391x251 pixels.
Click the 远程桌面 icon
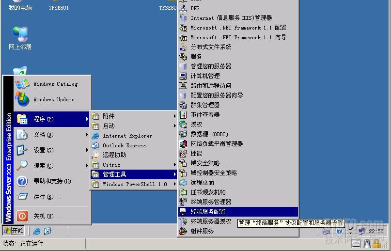click(183, 183)
